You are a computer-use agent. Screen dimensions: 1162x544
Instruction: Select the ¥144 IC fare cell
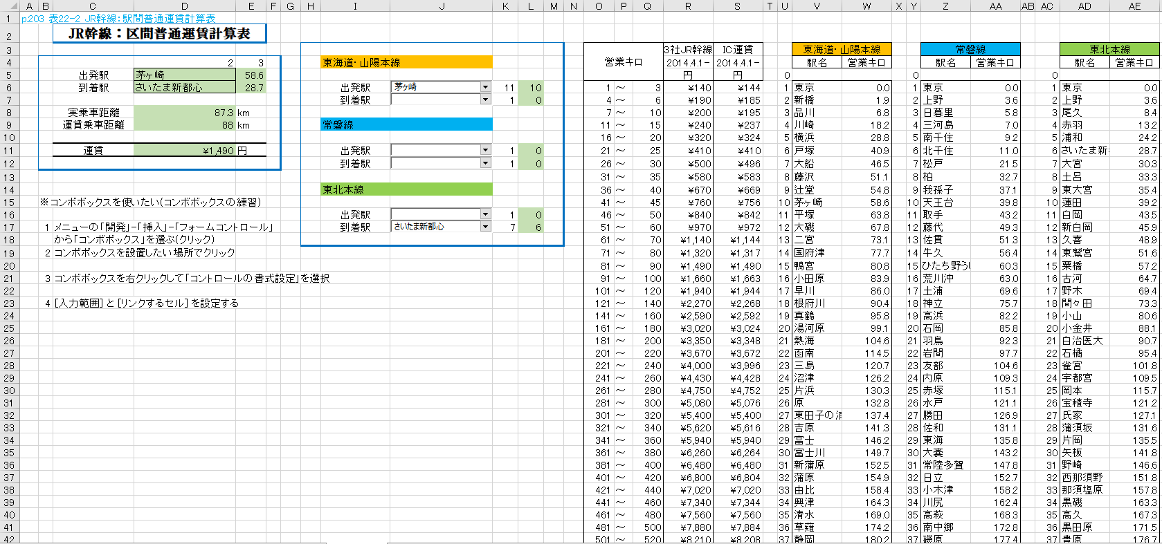(x=738, y=88)
